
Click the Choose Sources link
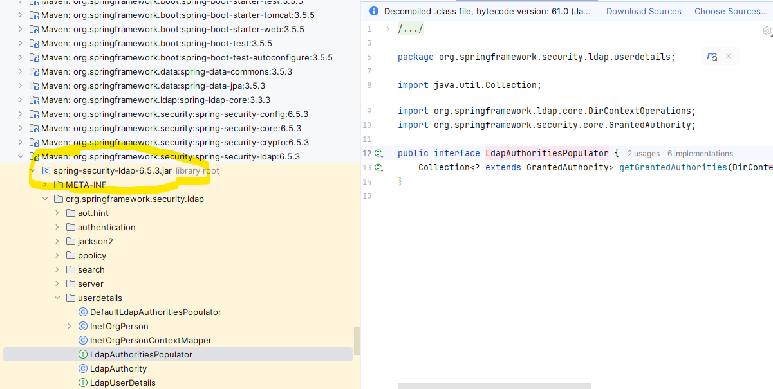[731, 11]
